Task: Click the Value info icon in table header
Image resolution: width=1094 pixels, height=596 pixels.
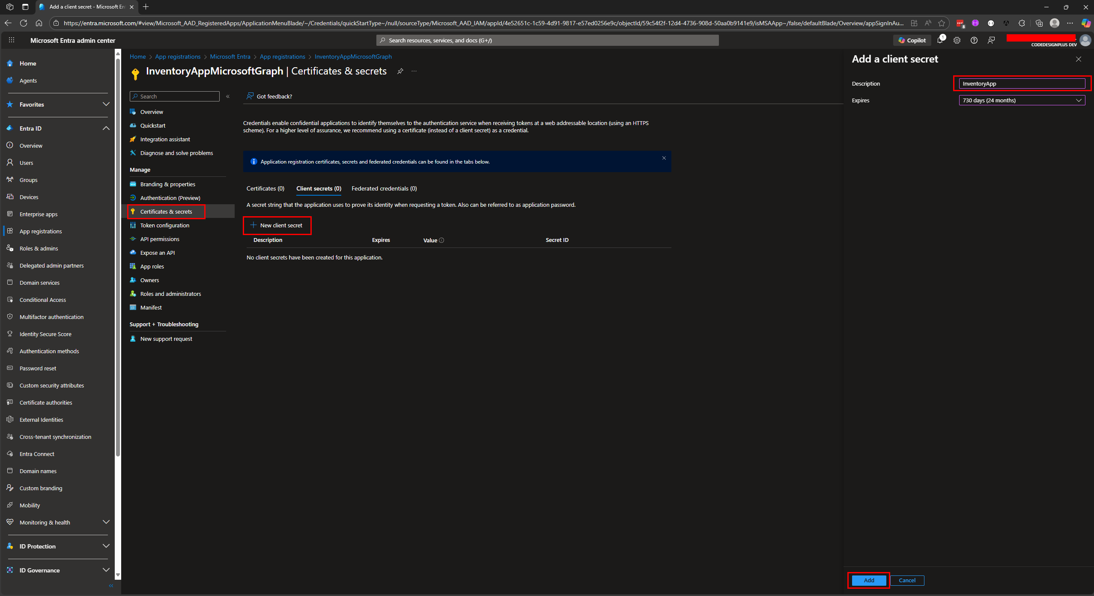Action: tap(441, 240)
